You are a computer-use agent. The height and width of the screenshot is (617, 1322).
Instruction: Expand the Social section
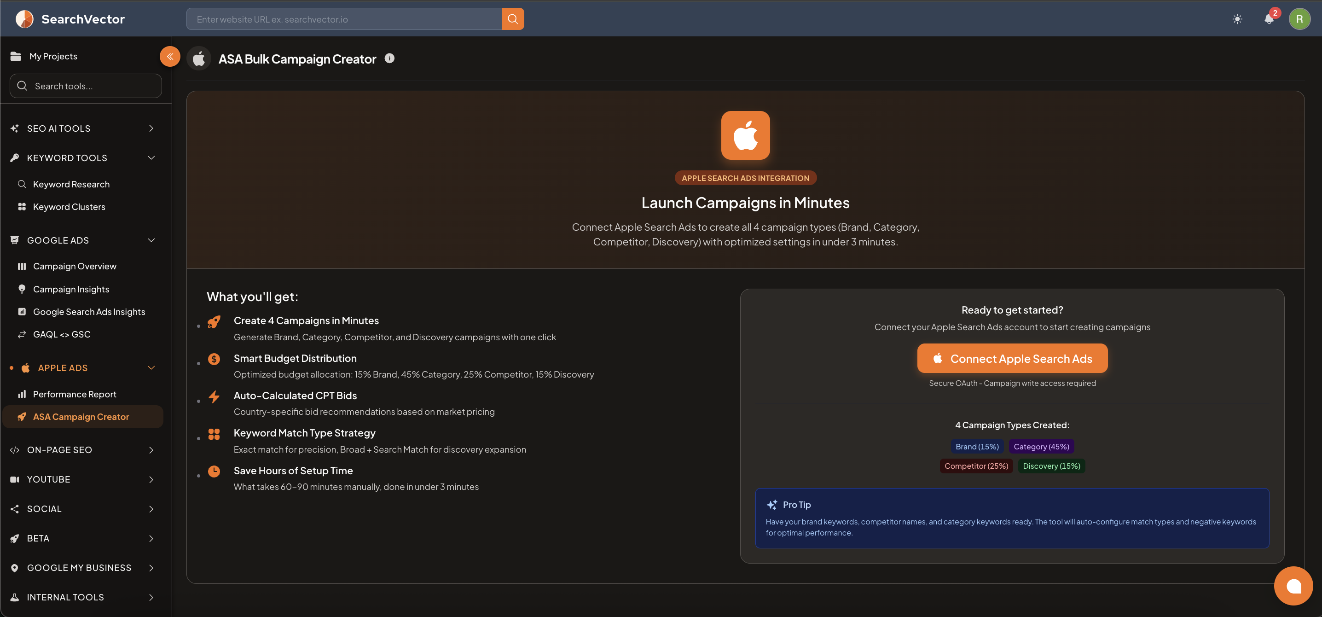82,509
